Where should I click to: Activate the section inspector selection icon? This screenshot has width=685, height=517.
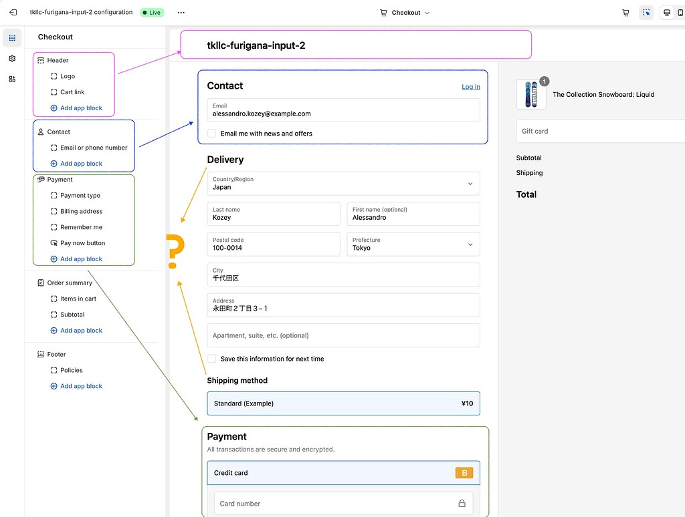(646, 12)
